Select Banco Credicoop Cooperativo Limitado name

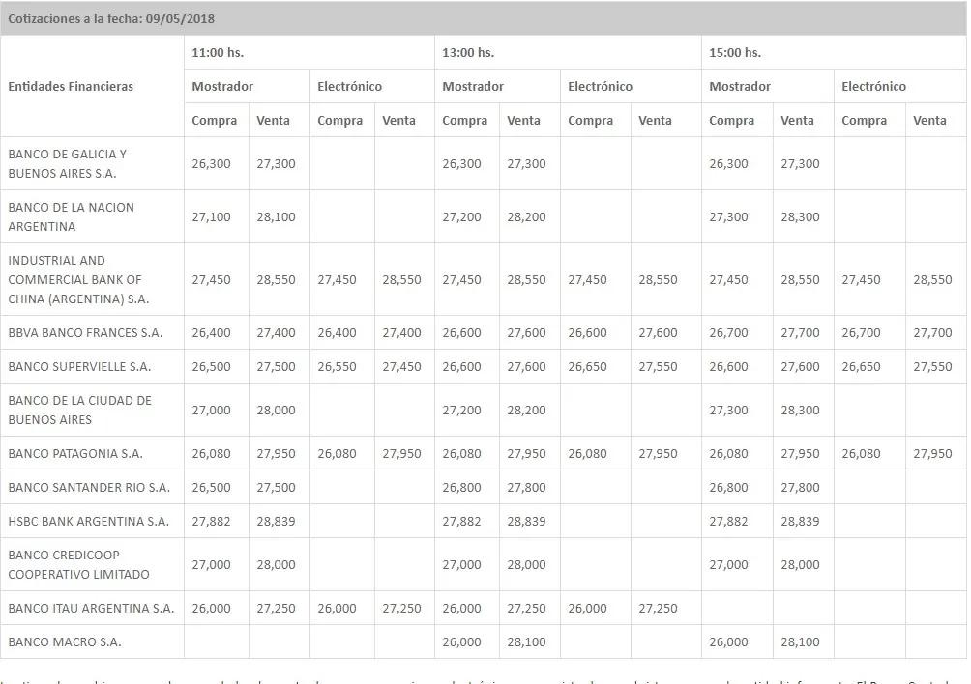78,564
